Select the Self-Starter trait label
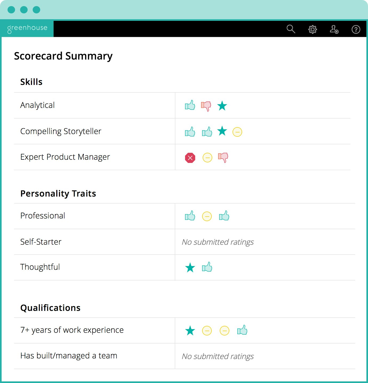This screenshot has width=368, height=383. (x=41, y=242)
